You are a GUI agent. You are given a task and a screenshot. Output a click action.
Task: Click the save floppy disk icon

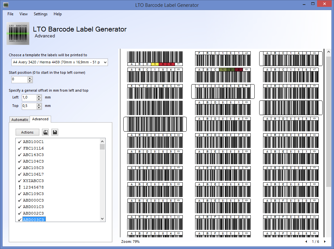click(55, 132)
